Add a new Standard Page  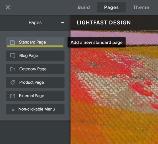pos(35,42)
